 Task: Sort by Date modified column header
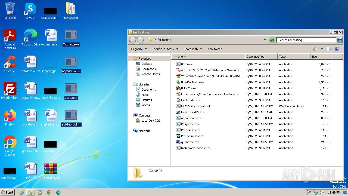pos(261,57)
